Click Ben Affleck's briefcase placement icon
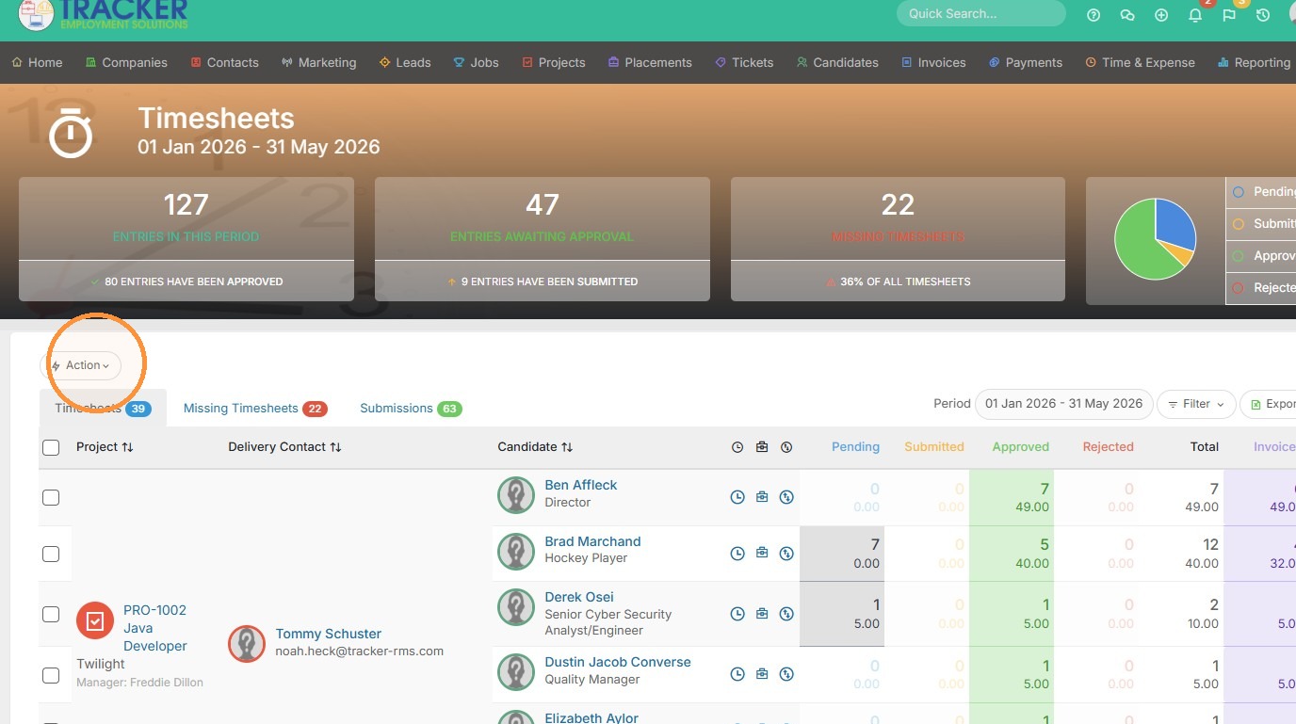The image size is (1296, 724). pyautogui.click(x=762, y=497)
